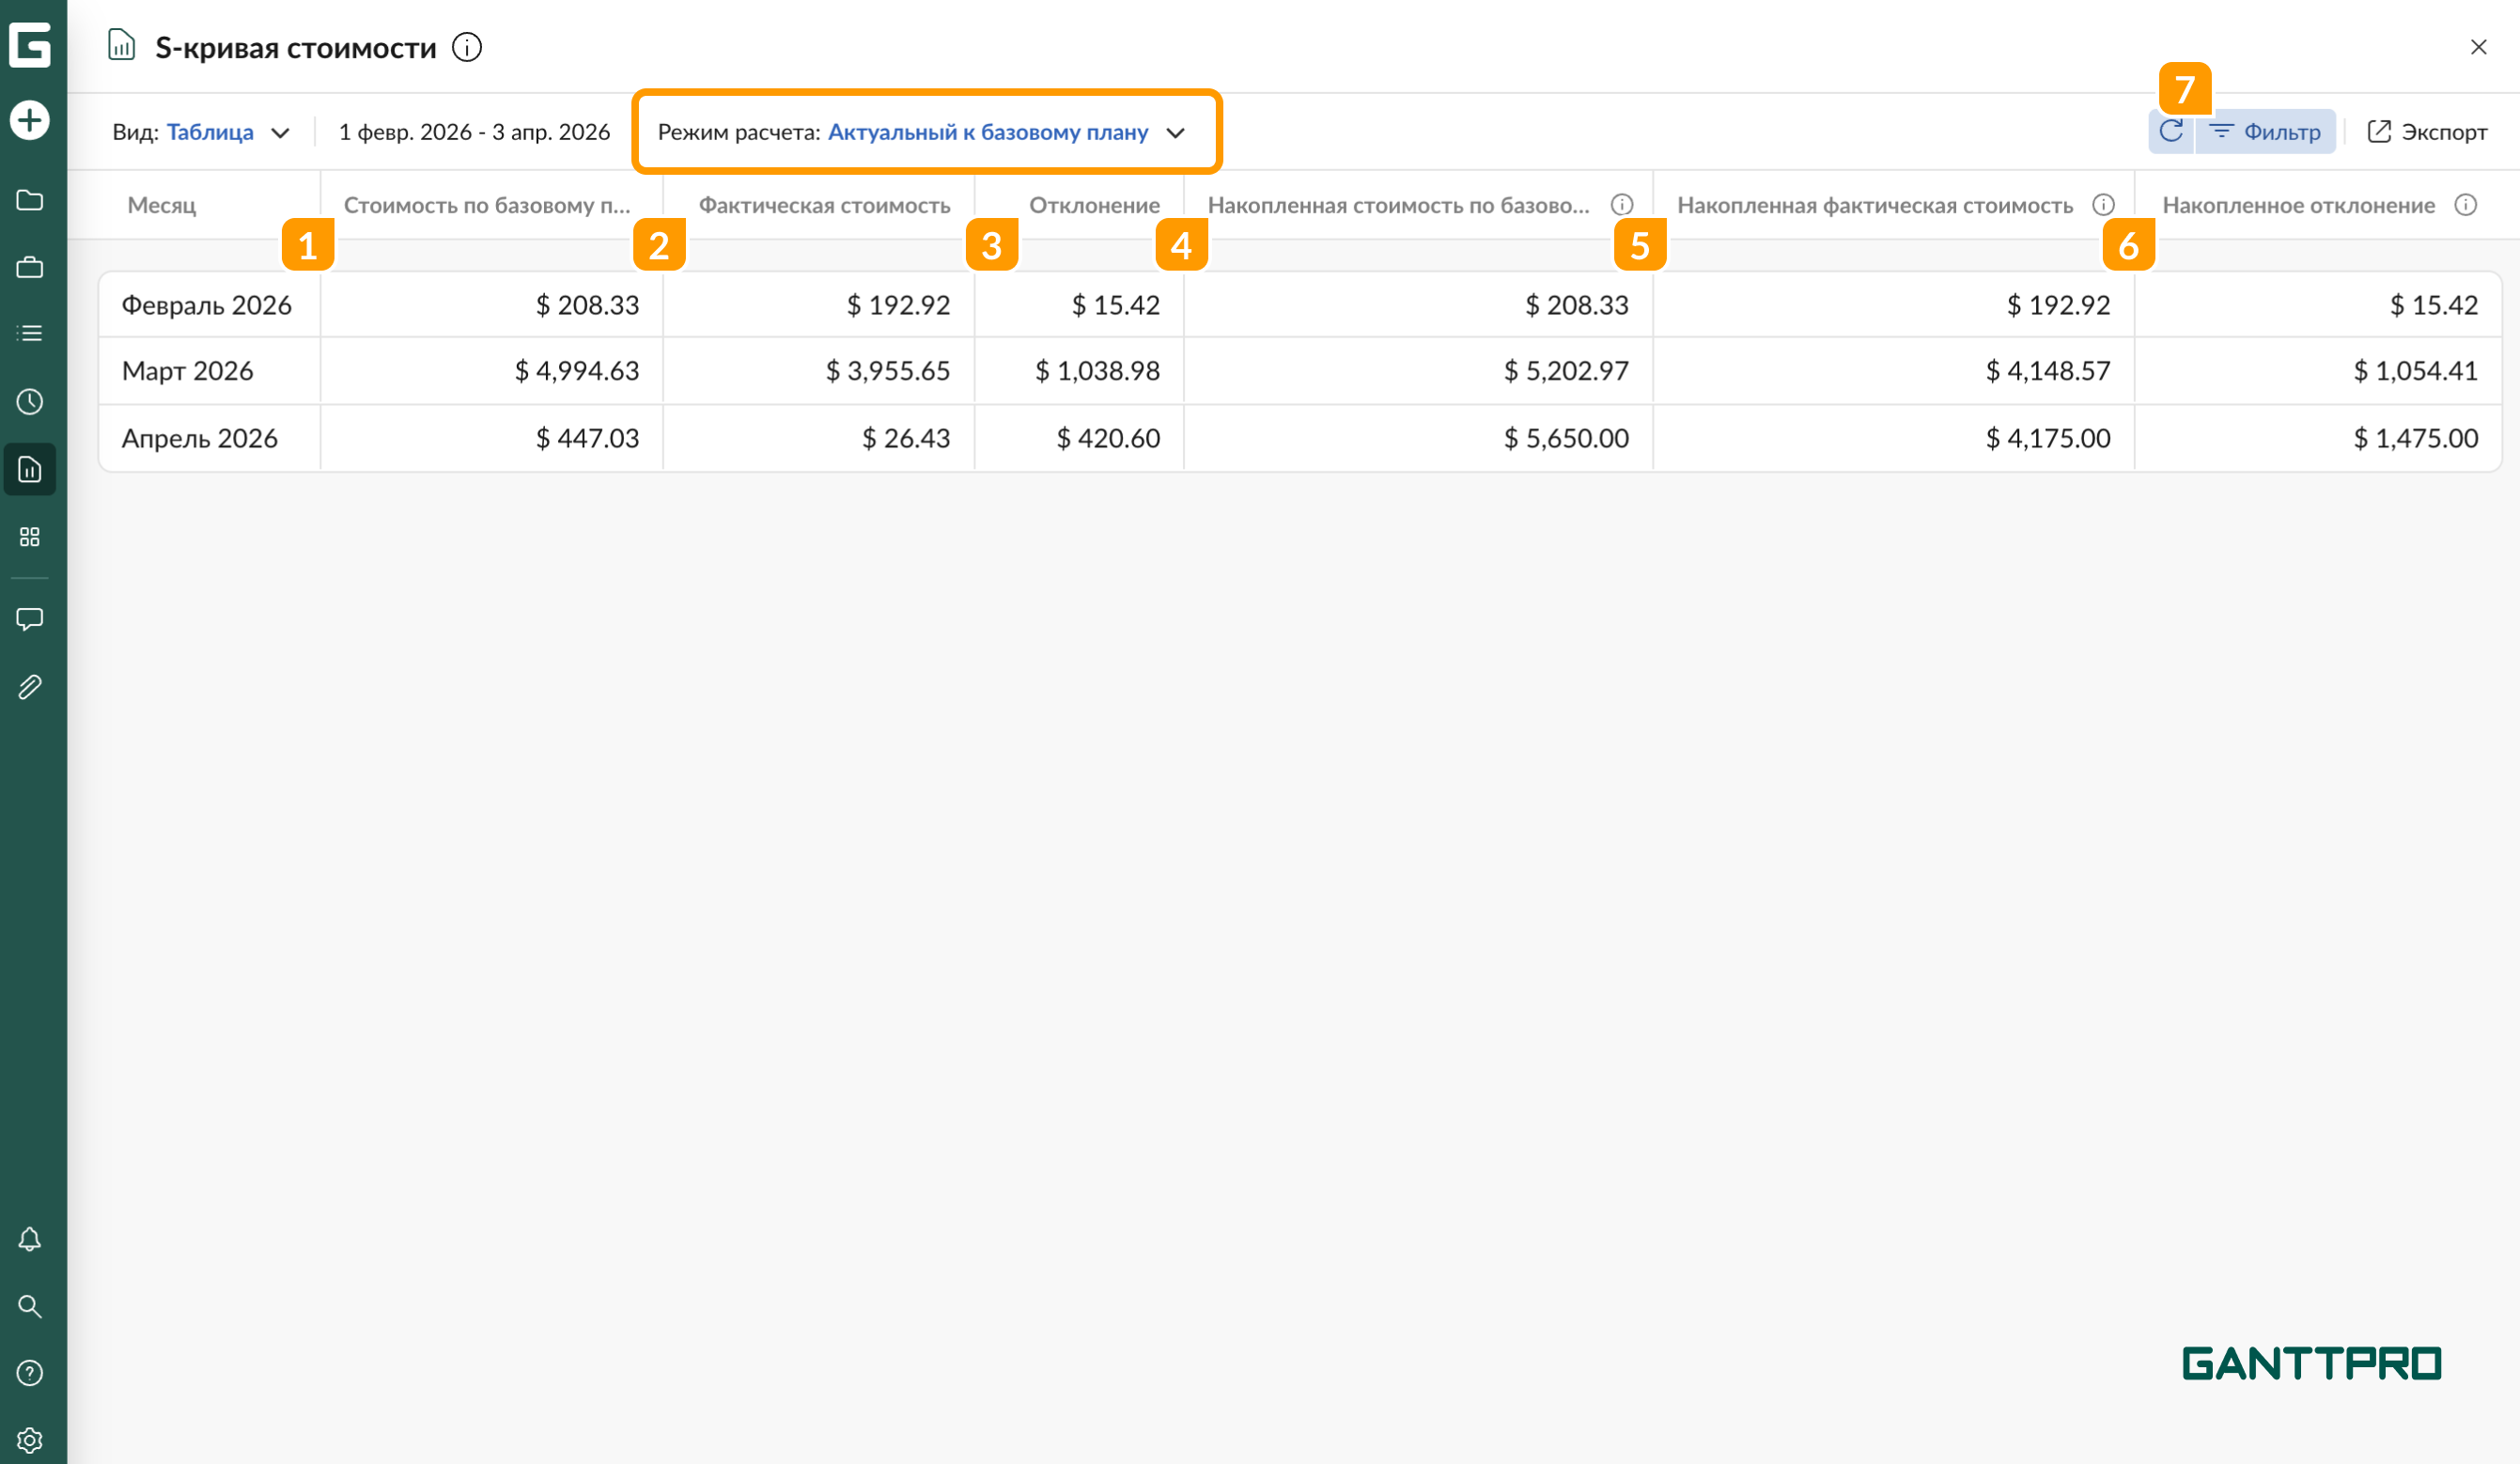Click info icon next to Накопленное отклонение

point(2466,205)
